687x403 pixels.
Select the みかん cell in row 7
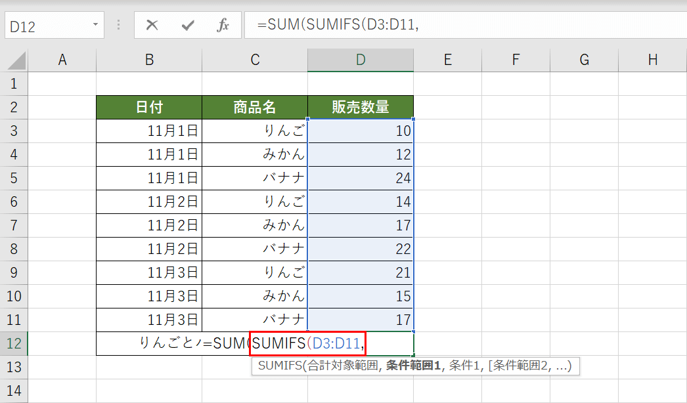[x=254, y=225]
